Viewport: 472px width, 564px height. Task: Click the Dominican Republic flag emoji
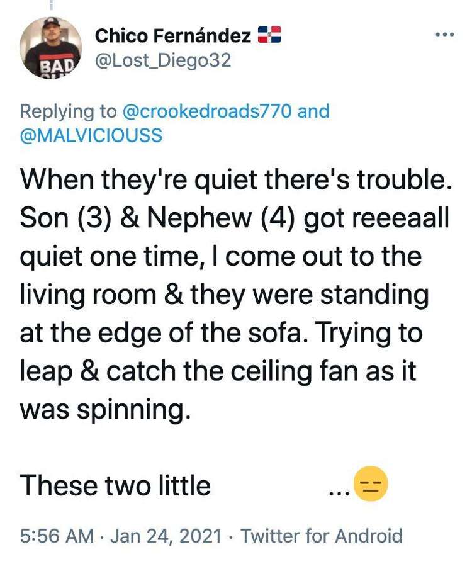(269, 35)
